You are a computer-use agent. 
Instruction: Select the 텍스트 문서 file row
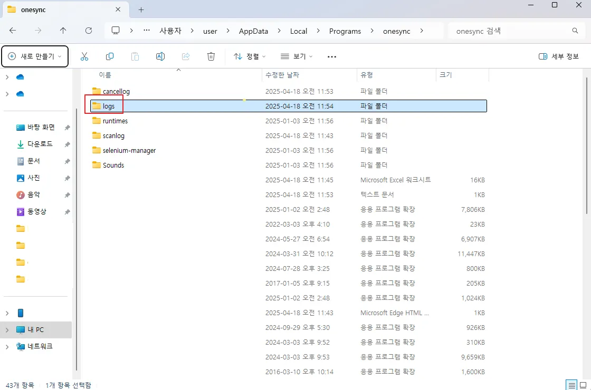(x=289, y=194)
